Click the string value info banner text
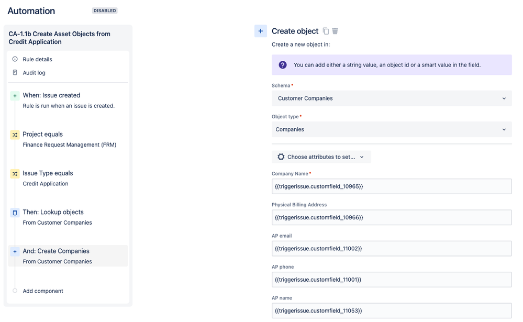Screen dimensions: 523x322 coord(387,65)
